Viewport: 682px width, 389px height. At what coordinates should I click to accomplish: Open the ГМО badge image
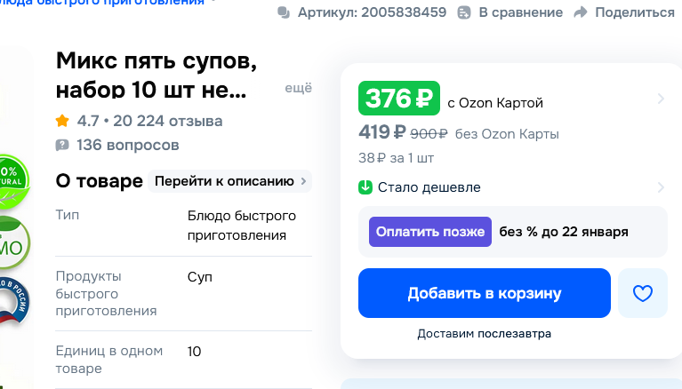pos(13,240)
